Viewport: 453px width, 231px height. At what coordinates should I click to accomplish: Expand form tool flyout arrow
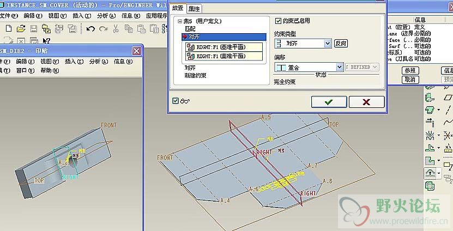[439, 173]
